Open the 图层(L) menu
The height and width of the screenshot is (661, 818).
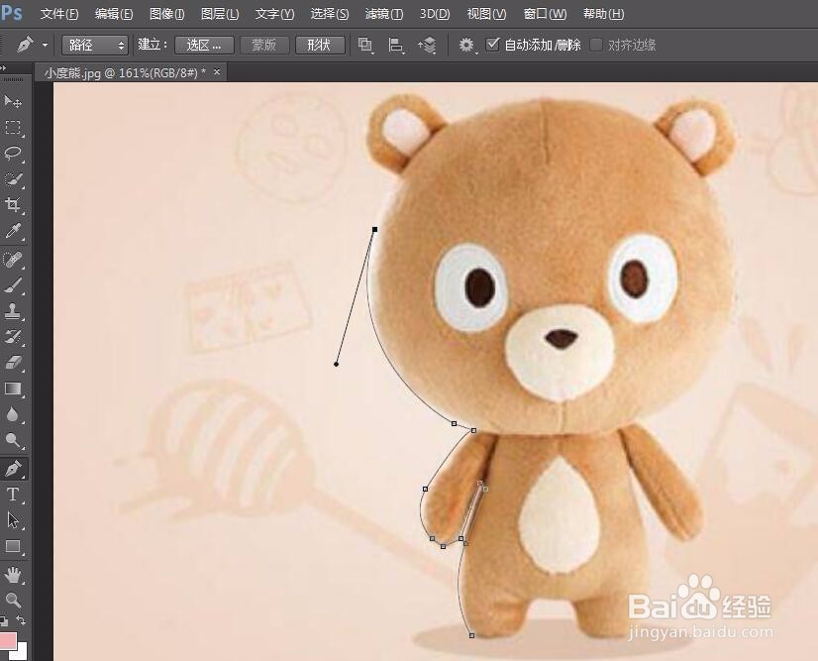[x=220, y=14]
